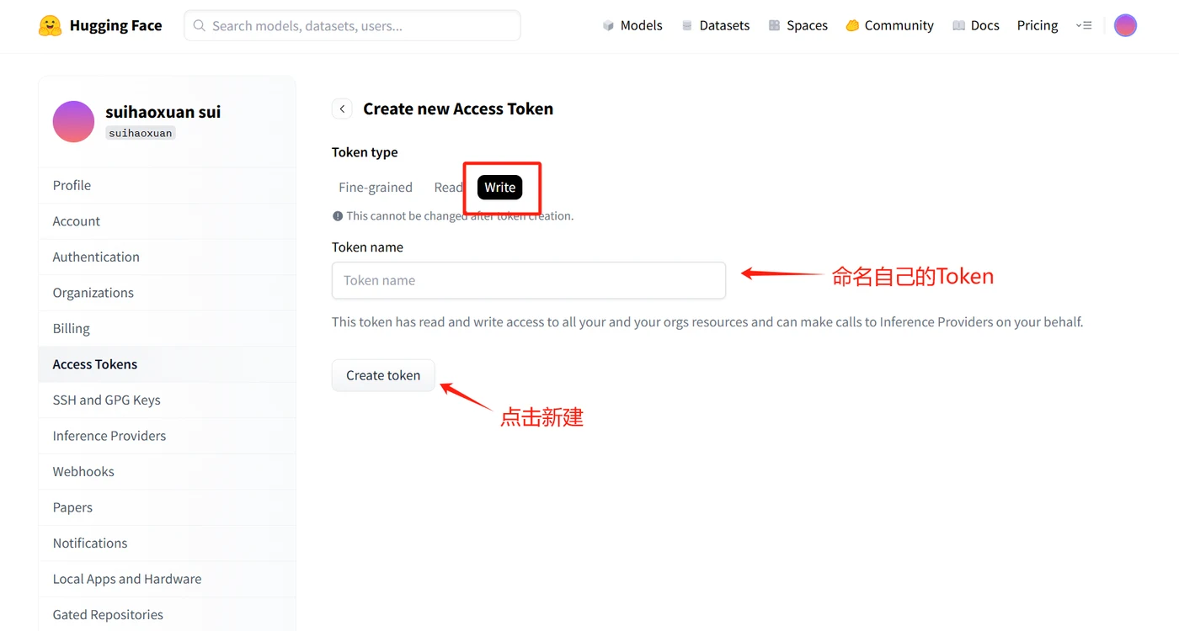Screen dimensions: 1179x631
Task: Open SSH and GPG Keys settings
Action: point(168,400)
